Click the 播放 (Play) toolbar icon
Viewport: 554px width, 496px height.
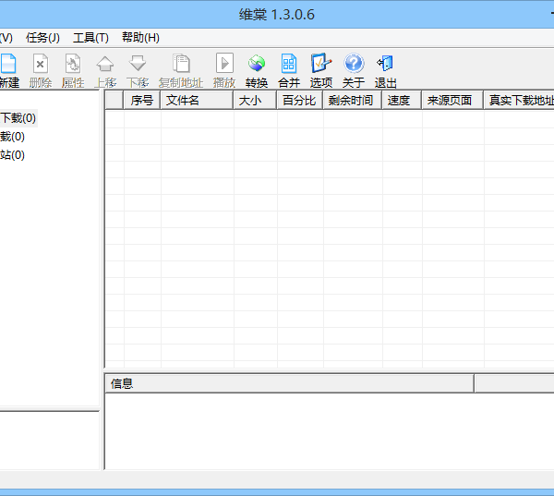tap(224, 64)
